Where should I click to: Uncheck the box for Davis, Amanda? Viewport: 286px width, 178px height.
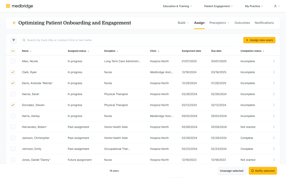coord(13,83)
